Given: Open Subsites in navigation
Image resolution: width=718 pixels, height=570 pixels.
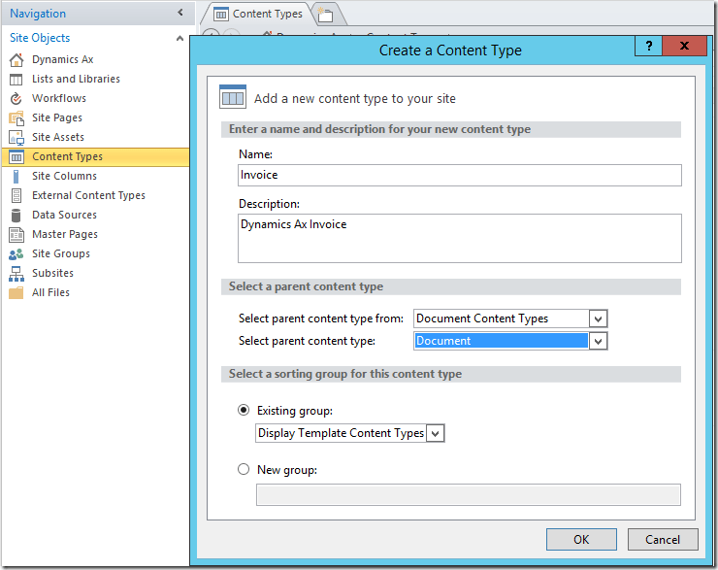Looking at the screenshot, I should (x=52, y=273).
